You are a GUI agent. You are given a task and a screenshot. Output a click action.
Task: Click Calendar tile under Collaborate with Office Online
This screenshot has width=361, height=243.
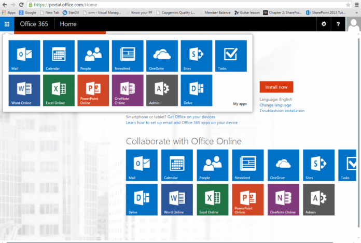(x=177, y=165)
